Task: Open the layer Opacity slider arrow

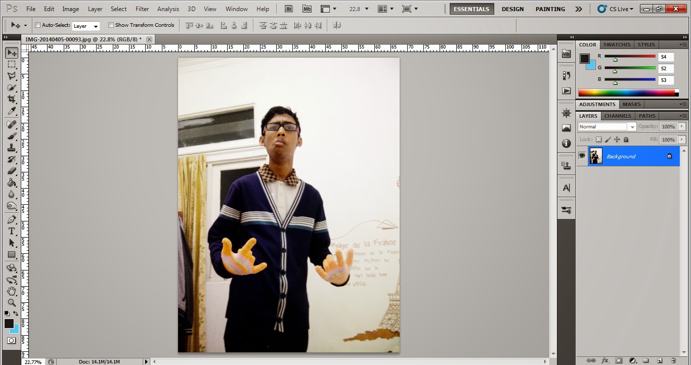Action: [682, 126]
